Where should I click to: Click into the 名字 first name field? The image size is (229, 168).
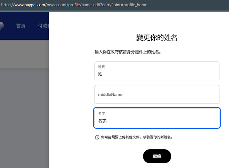157,118
